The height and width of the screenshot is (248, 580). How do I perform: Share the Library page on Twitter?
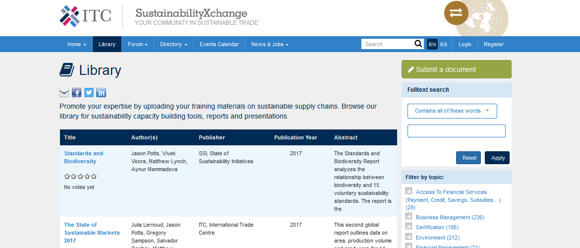tap(89, 93)
